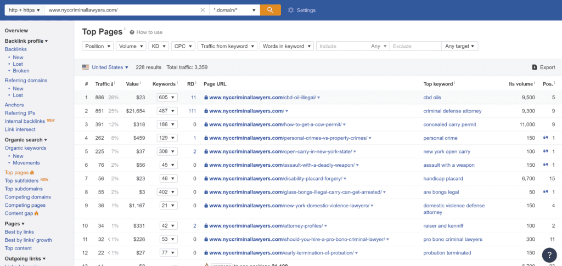Open the personal-crimes-vs-property-crimes page URL
562x266 pixels.
[x=288, y=138]
